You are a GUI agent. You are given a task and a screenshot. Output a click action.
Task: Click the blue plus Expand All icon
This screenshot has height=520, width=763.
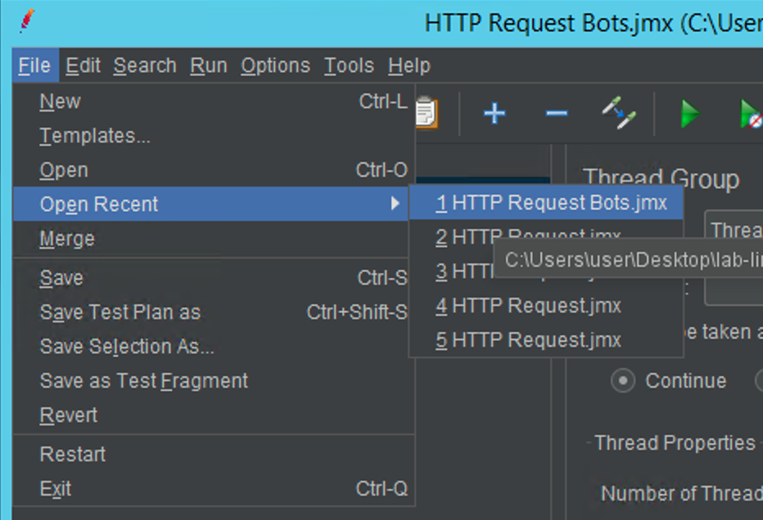pos(494,113)
